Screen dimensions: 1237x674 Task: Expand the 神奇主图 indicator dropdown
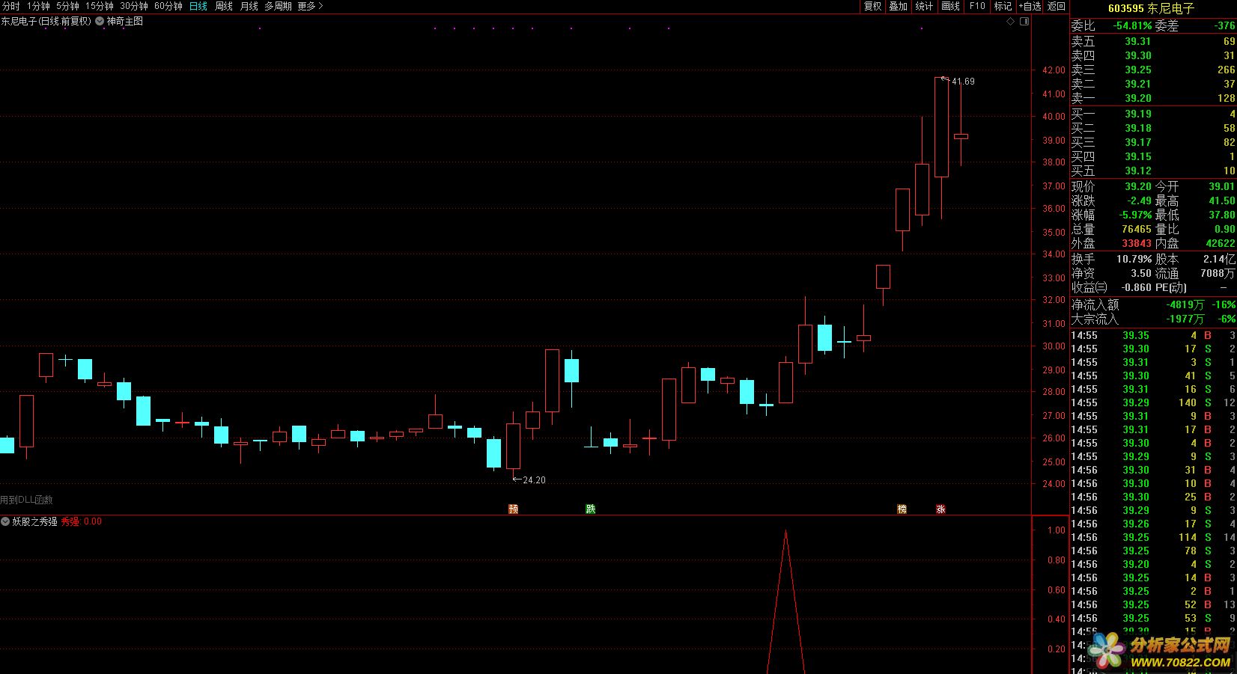click(100, 22)
